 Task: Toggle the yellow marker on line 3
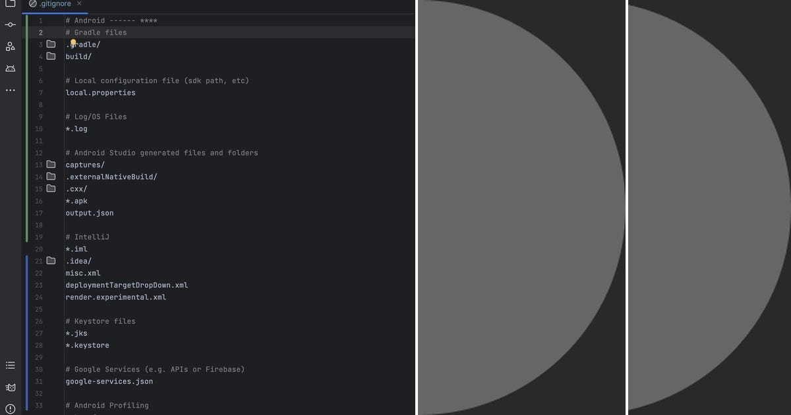tap(73, 41)
